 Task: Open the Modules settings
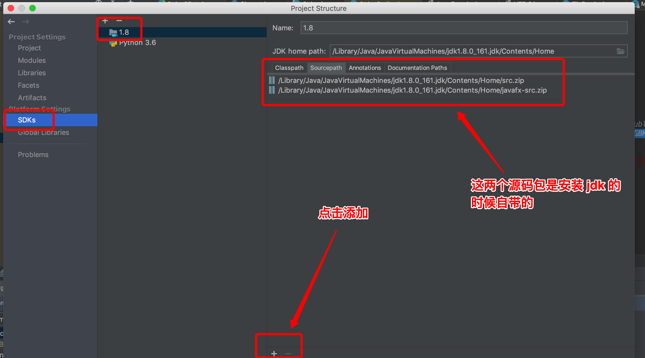click(x=32, y=60)
